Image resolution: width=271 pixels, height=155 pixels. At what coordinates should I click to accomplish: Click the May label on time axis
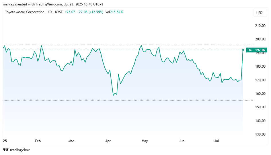[x=145, y=141]
